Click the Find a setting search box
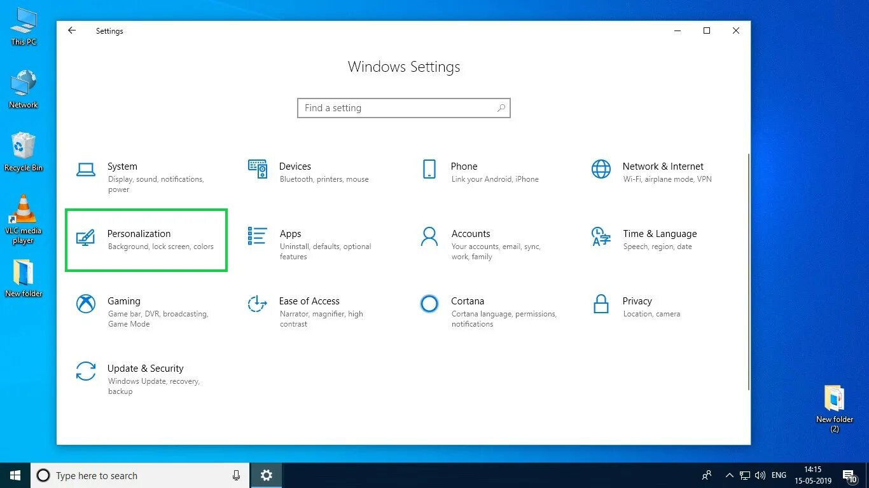This screenshot has width=869, height=488. click(x=404, y=108)
